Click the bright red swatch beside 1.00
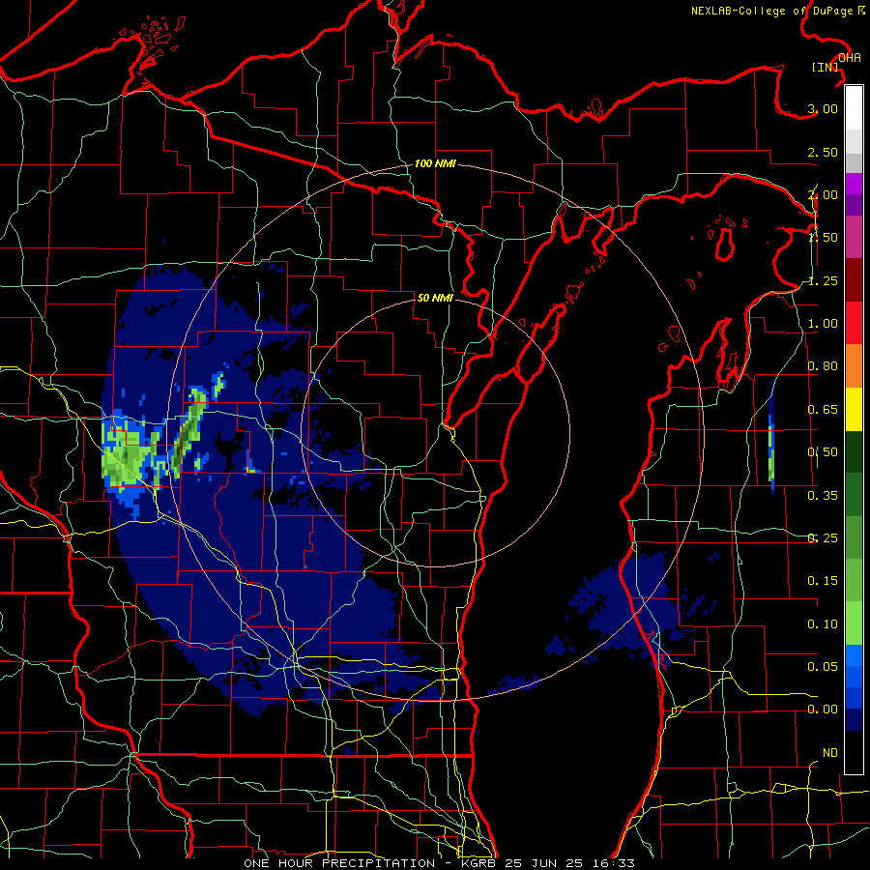The height and width of the screenshot is (870, 870). [x=854, y=324]
